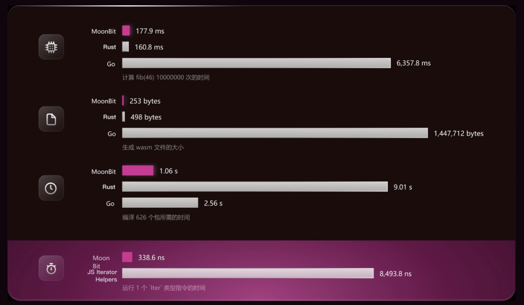Click the stopwatch icon
The width and height of the screenshot is (524, 305).
(51, 268)
